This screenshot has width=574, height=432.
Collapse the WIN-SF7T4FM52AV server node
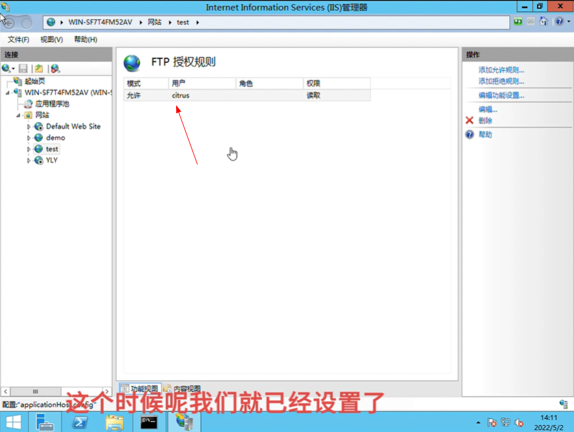(x=7, y=93)
